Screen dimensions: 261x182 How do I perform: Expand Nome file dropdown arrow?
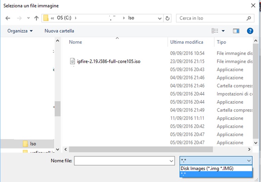(x=171, y=161)
